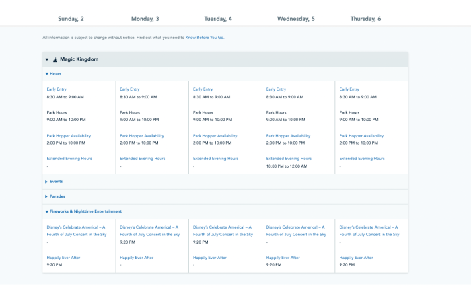Open Sunday's Early Entry link
Viewport: 471px width, 294px height.
(x=57, y=89)
